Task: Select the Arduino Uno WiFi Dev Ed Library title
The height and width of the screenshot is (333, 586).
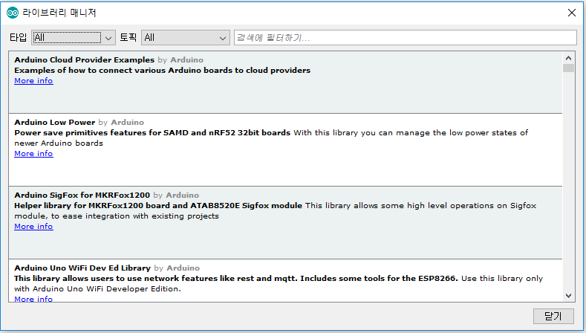Action: click(x=82, y=268)
